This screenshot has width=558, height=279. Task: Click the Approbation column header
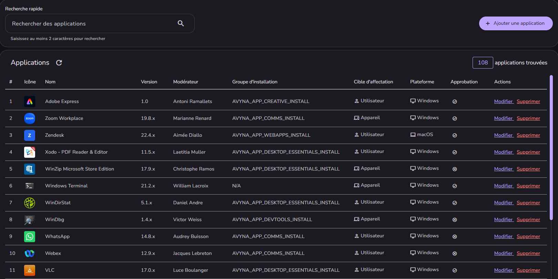(464, 82)
